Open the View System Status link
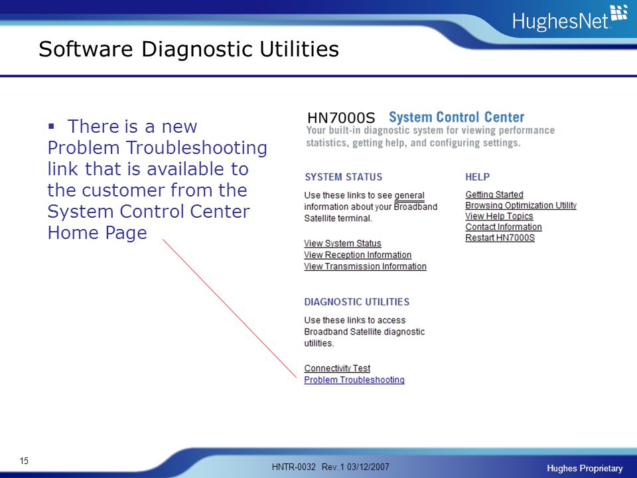Screen dimensions: 637x478 342,244
